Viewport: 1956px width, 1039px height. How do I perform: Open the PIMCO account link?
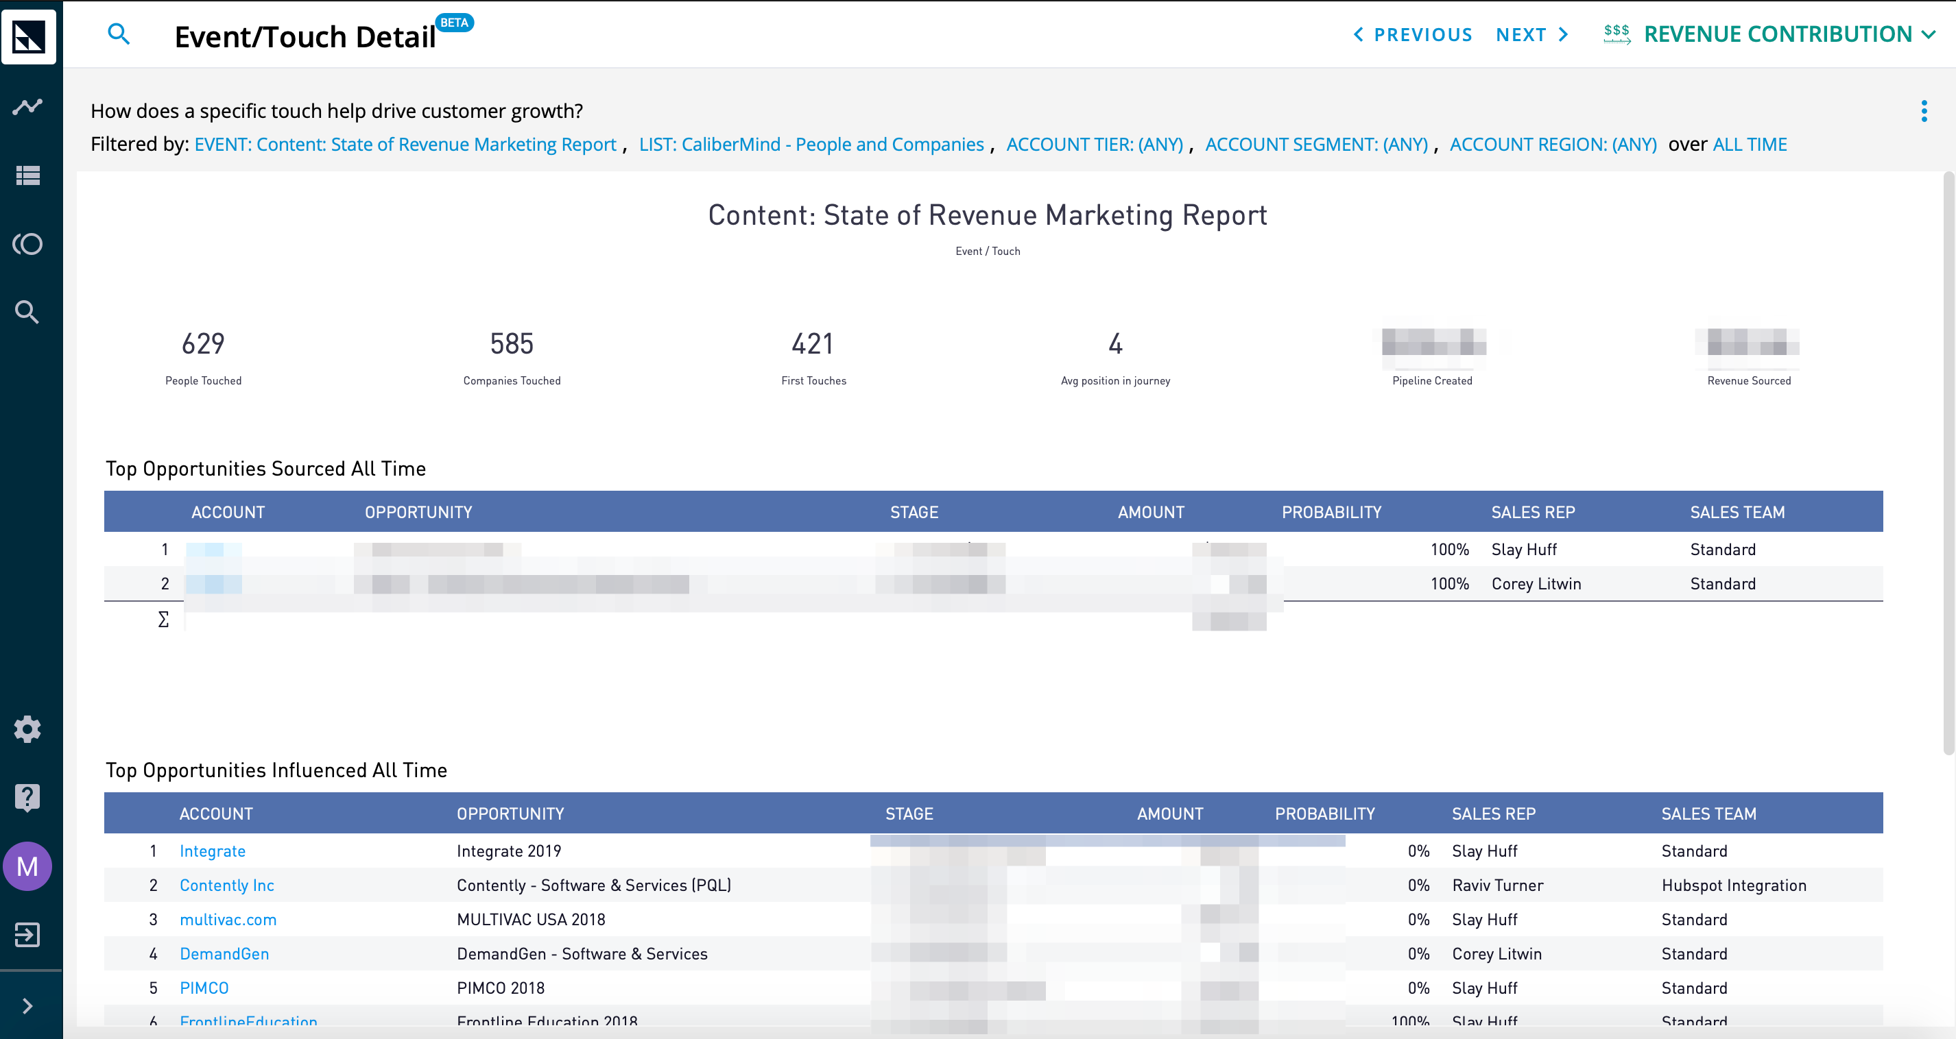click(204, 988)
